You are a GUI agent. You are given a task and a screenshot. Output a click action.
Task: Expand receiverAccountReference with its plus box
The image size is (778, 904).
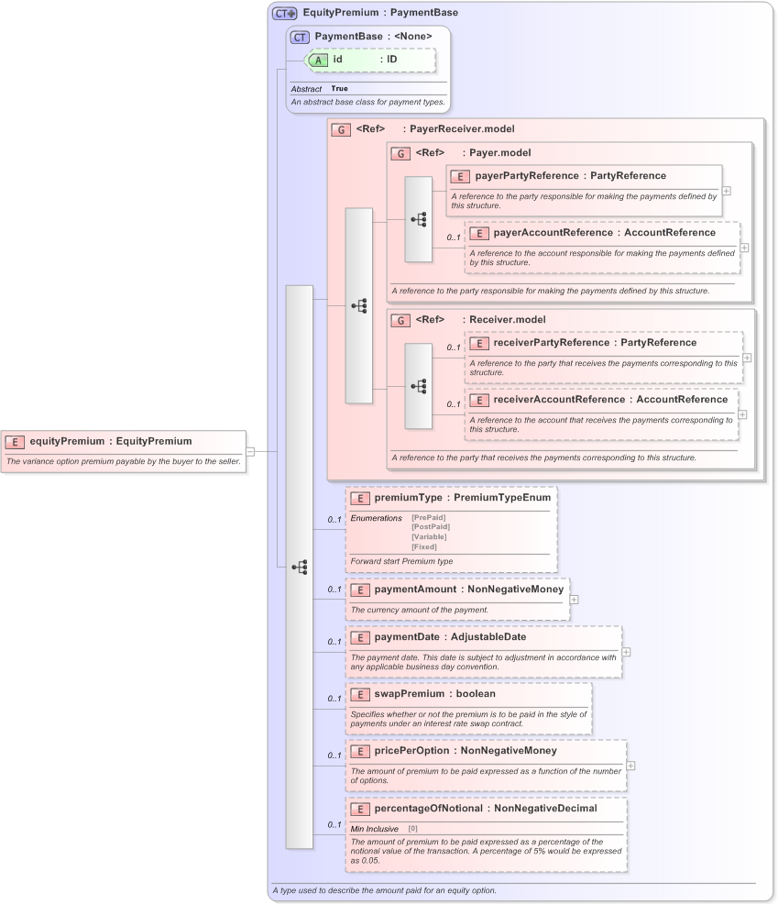click(x=743, y=414)
